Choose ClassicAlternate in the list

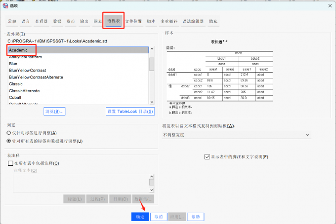79,91
